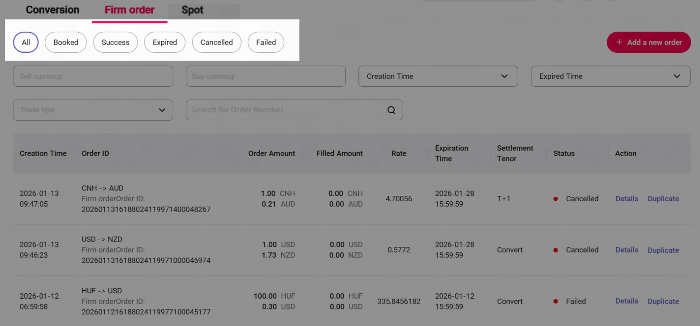Switch to the Conversion tab
The height and width of the screenshot is (326, 700).
52,10
